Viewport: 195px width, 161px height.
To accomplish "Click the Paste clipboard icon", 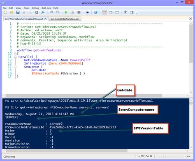I will pyautogui.click(x=37, y=12).
